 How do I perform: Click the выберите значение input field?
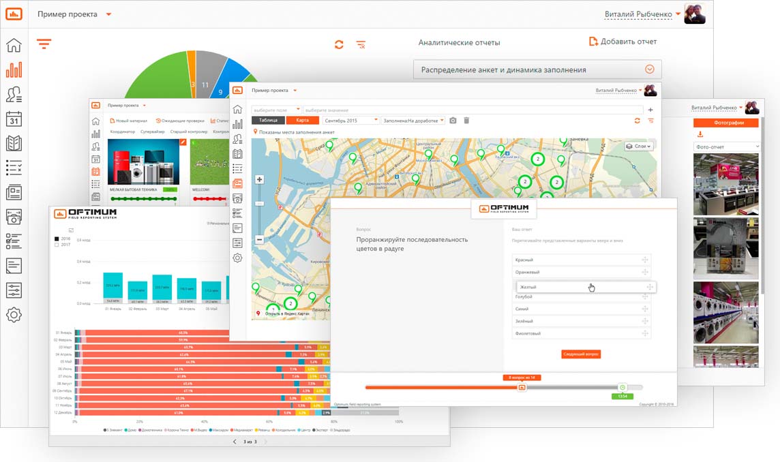[x=472, y=110]
